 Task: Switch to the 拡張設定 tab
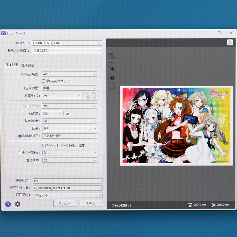click(27, 65)
